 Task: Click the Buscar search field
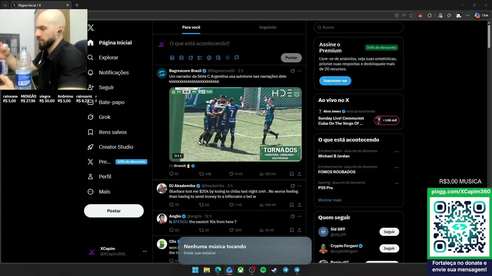tap(359, 28)
